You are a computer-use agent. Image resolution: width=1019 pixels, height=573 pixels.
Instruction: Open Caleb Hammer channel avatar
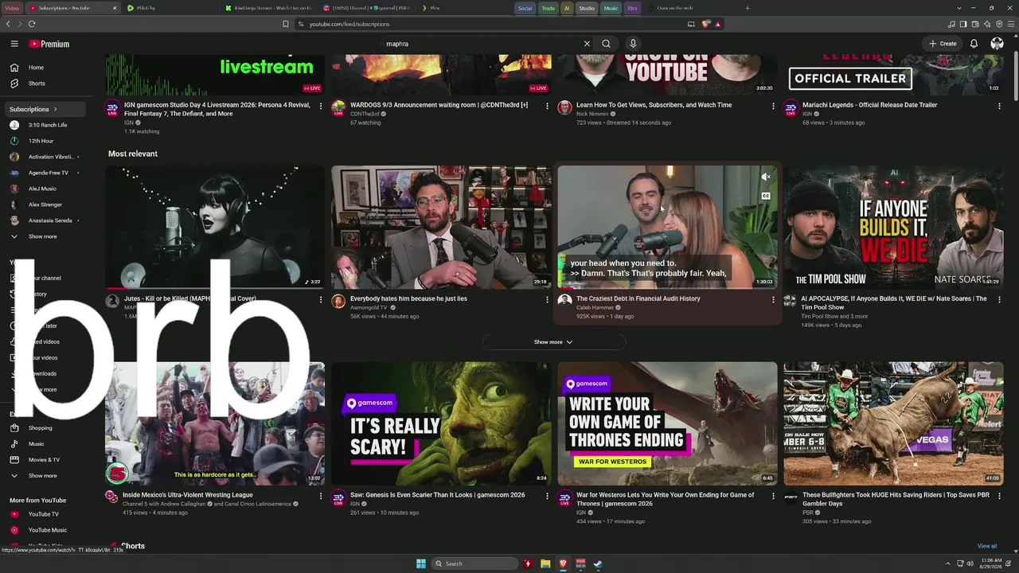(x=564, y=301)
